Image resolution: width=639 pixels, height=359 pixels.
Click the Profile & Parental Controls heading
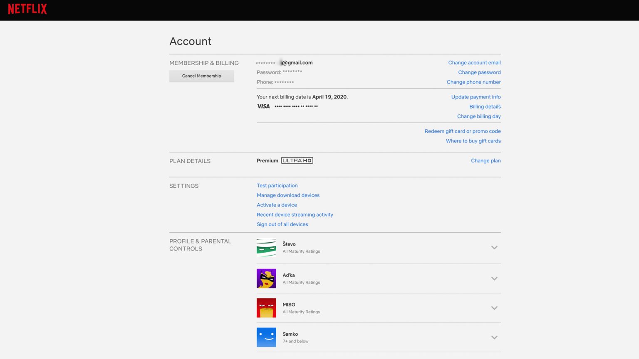[200, 245]
